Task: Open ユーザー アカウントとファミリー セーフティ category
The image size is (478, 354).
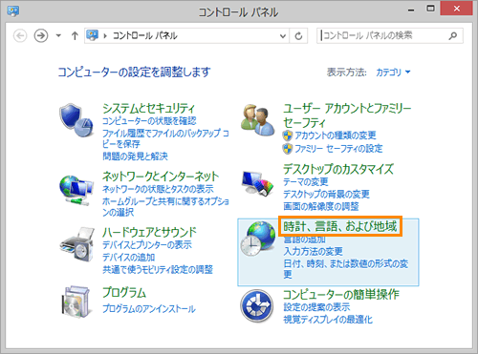Action: tap(347, 115)
